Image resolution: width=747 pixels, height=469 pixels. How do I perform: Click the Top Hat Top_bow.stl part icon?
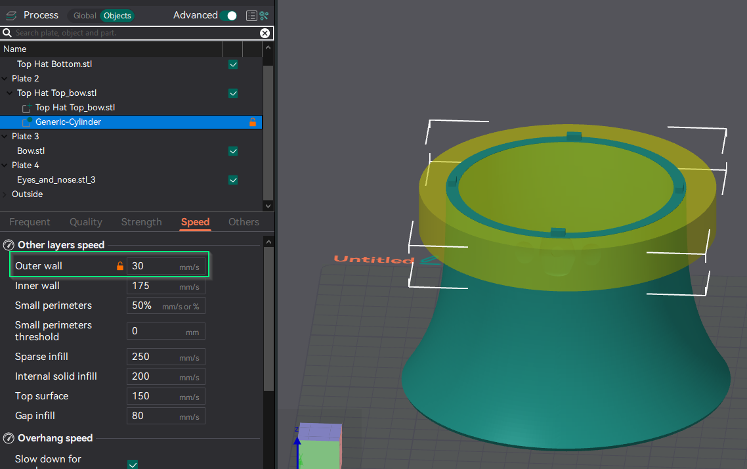pyautogui.click(x=27, y=108)
